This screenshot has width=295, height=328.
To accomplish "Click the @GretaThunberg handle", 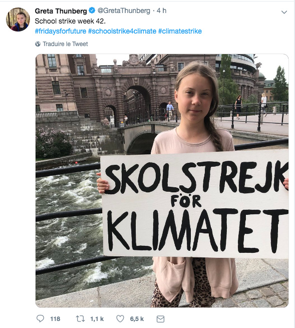I will point(124,11).
